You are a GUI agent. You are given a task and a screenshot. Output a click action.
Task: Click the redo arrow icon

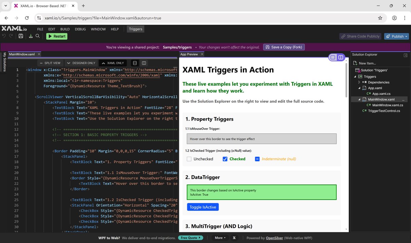click(11, 36)
